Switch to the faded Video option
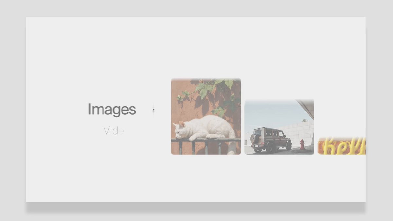This screenshot has width=393, height=221. tap(114, 131)
